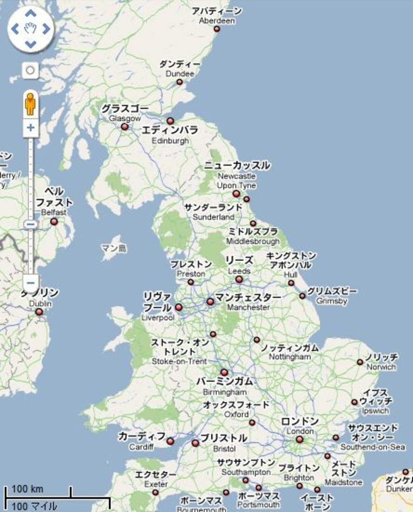
Task: Select the Edinburgh city marker
Action: (171, 121)
